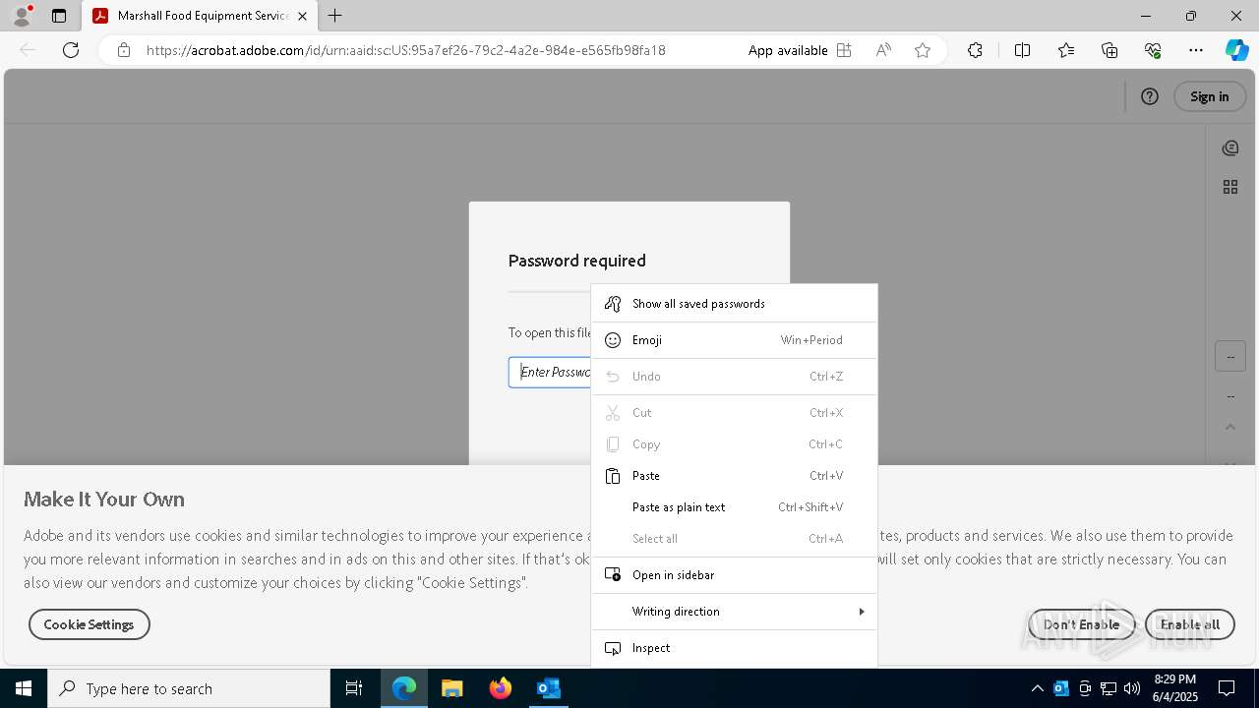Expand Writing direction submenu
This screenshot has width=1259, height=708.
734,612
